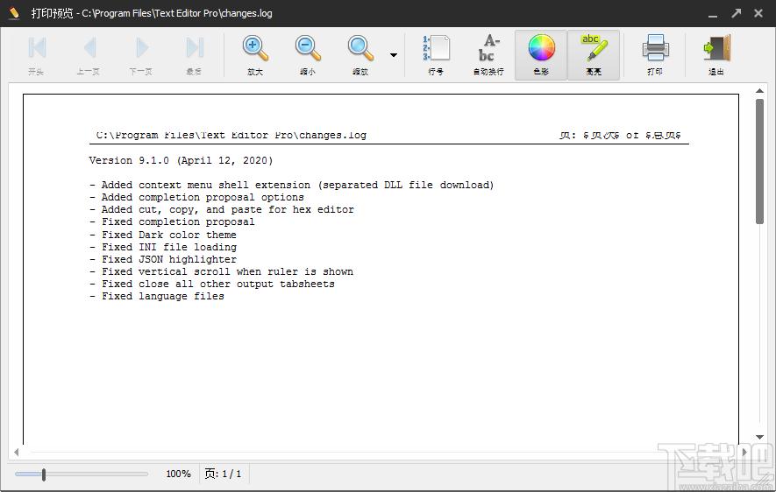Click the page header file path text
Screen dimensions: 776x492
click(x=231, y=136)
